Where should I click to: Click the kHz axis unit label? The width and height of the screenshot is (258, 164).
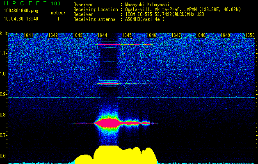(x=4, y=34)
